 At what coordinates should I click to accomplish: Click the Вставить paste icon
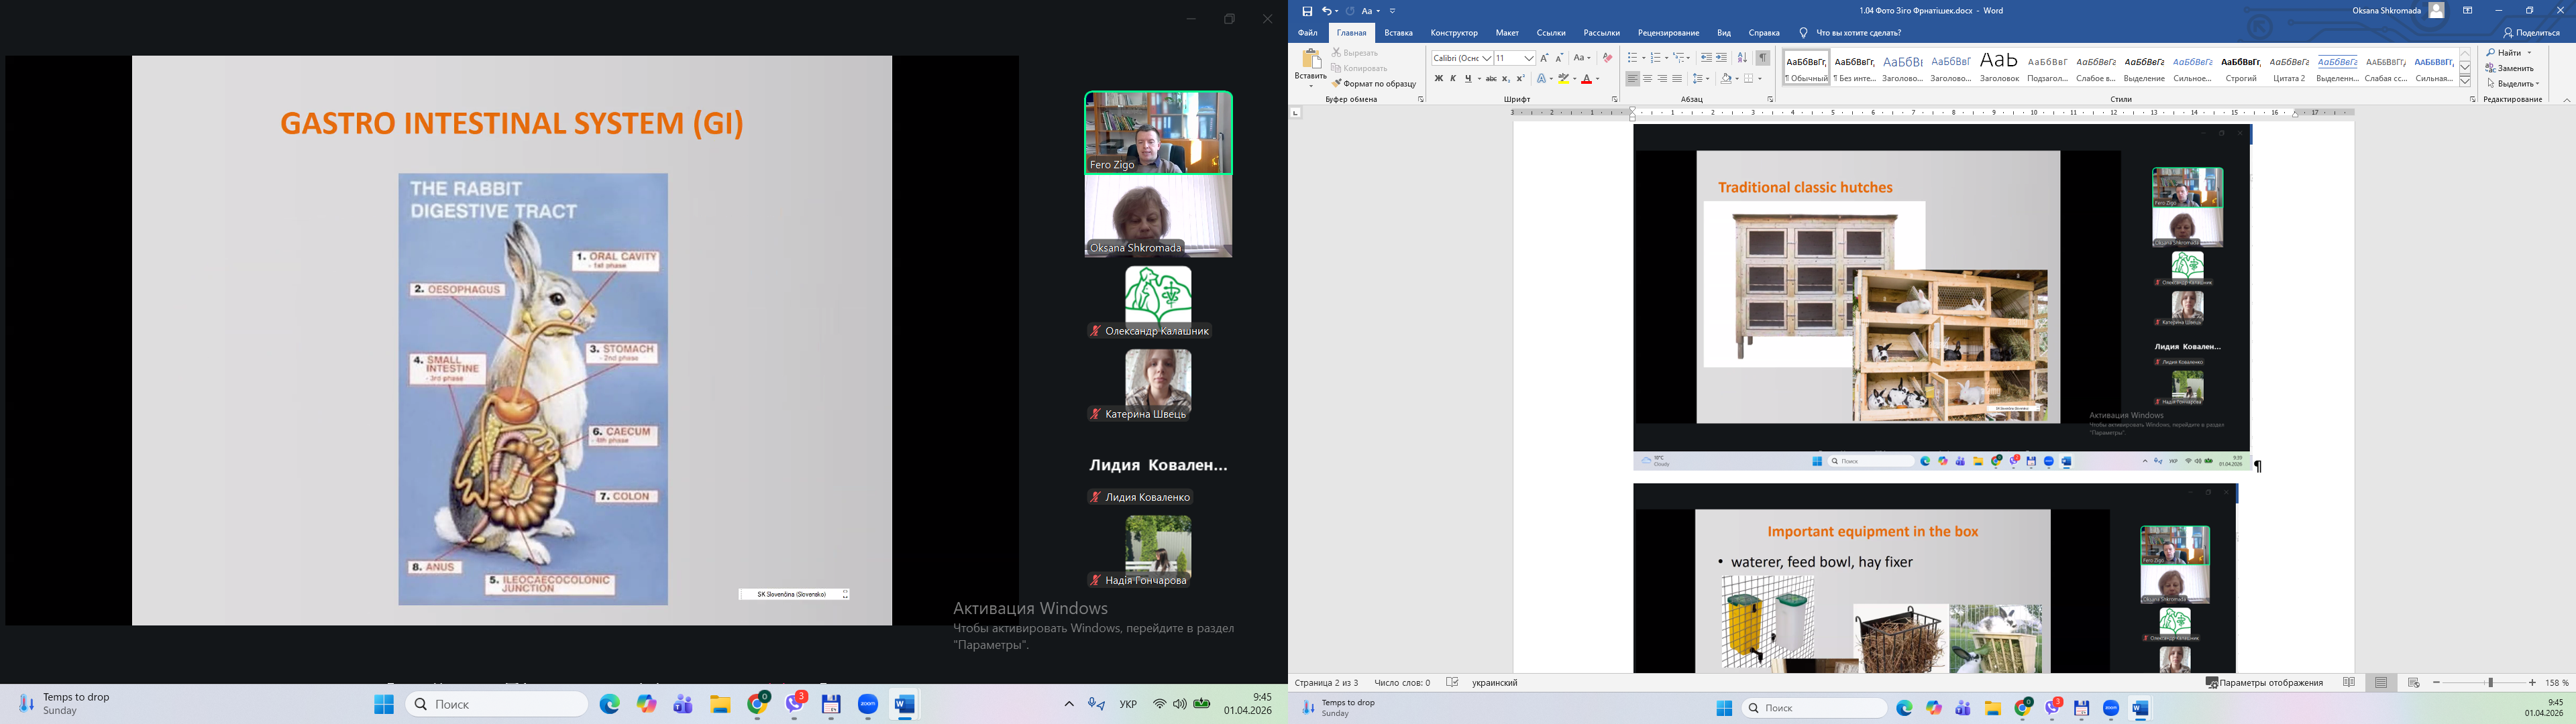pos(1310,59)
